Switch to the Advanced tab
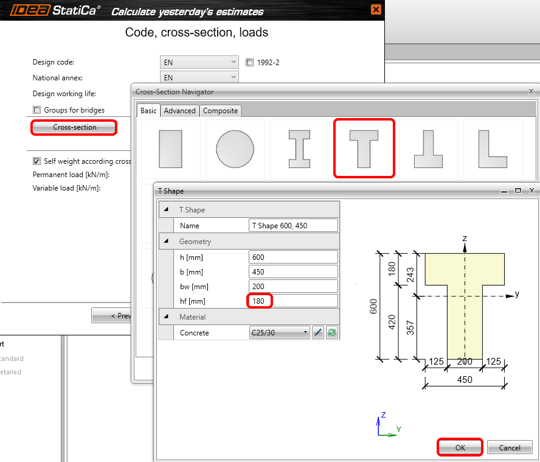Viewport: 540px width, 462px height. (x=179, y=111)
